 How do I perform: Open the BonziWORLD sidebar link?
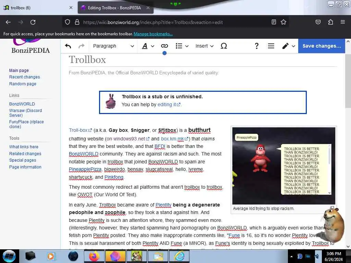[22, 104]
